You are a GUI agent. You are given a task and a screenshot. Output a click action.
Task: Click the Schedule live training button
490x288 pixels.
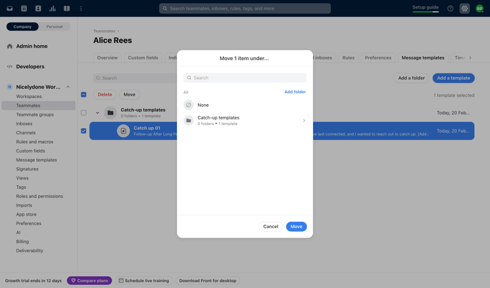tap(144, 281)
